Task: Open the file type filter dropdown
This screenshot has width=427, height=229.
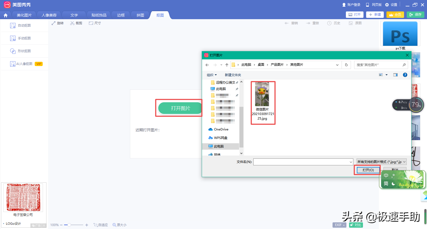Action: tap(381, 162)
